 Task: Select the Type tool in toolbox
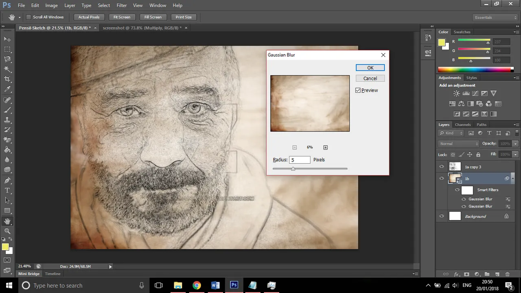[7, 190]
